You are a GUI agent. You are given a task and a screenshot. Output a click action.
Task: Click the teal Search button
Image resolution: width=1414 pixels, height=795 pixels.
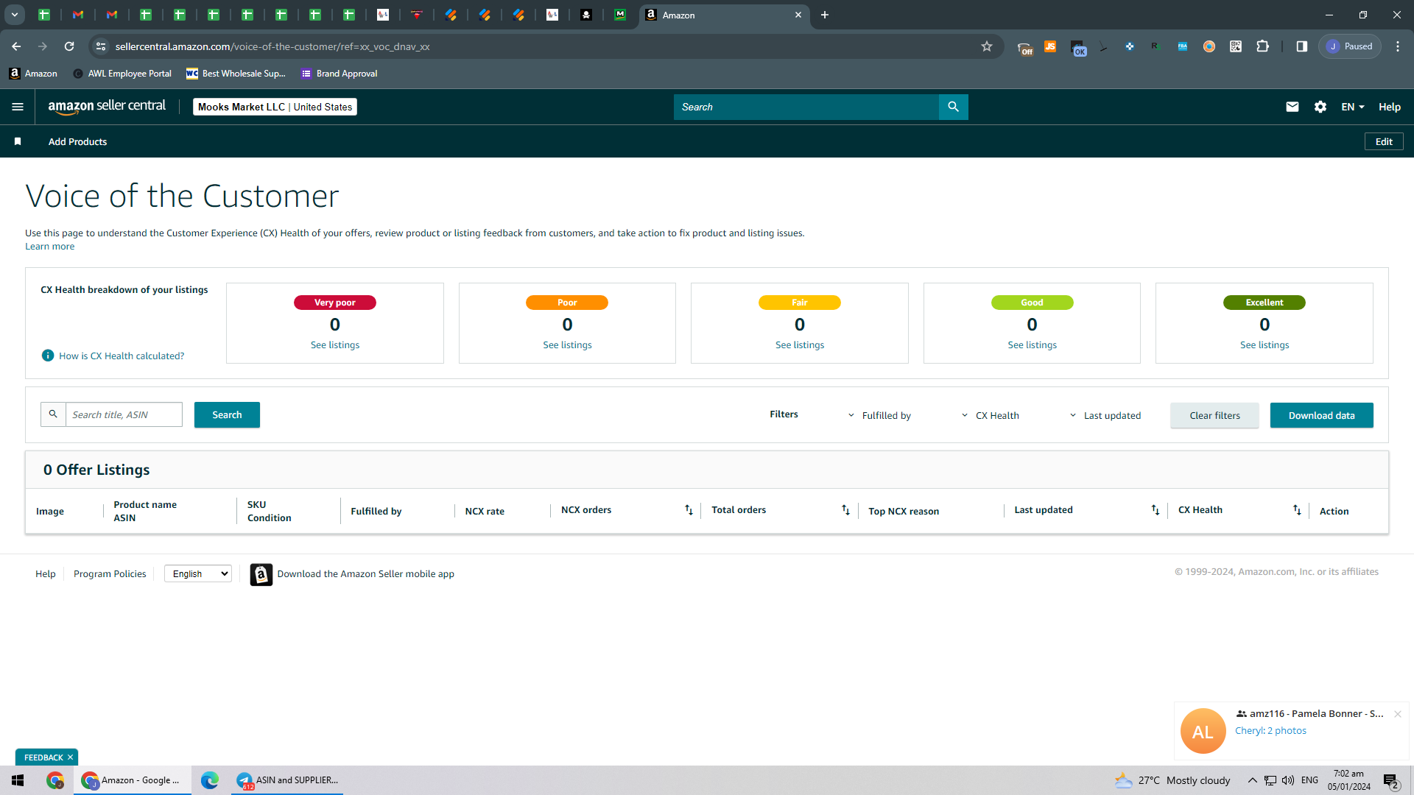click(227, 414)
